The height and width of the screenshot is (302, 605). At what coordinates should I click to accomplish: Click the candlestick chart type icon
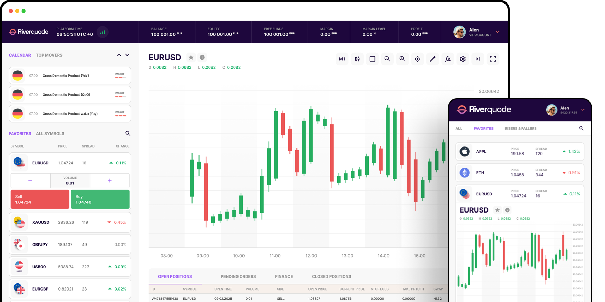point(357,59)
